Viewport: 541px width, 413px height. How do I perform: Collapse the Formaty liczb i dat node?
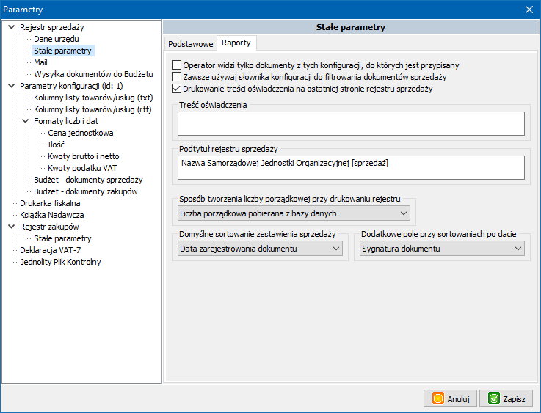pos(26,121)
